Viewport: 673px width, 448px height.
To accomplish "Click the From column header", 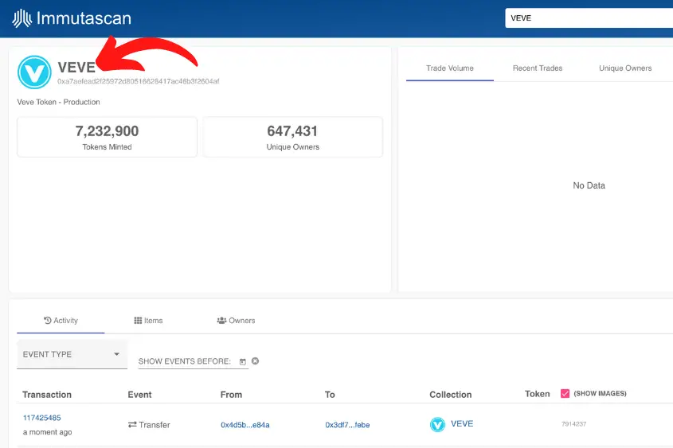I will click(231, 395).
